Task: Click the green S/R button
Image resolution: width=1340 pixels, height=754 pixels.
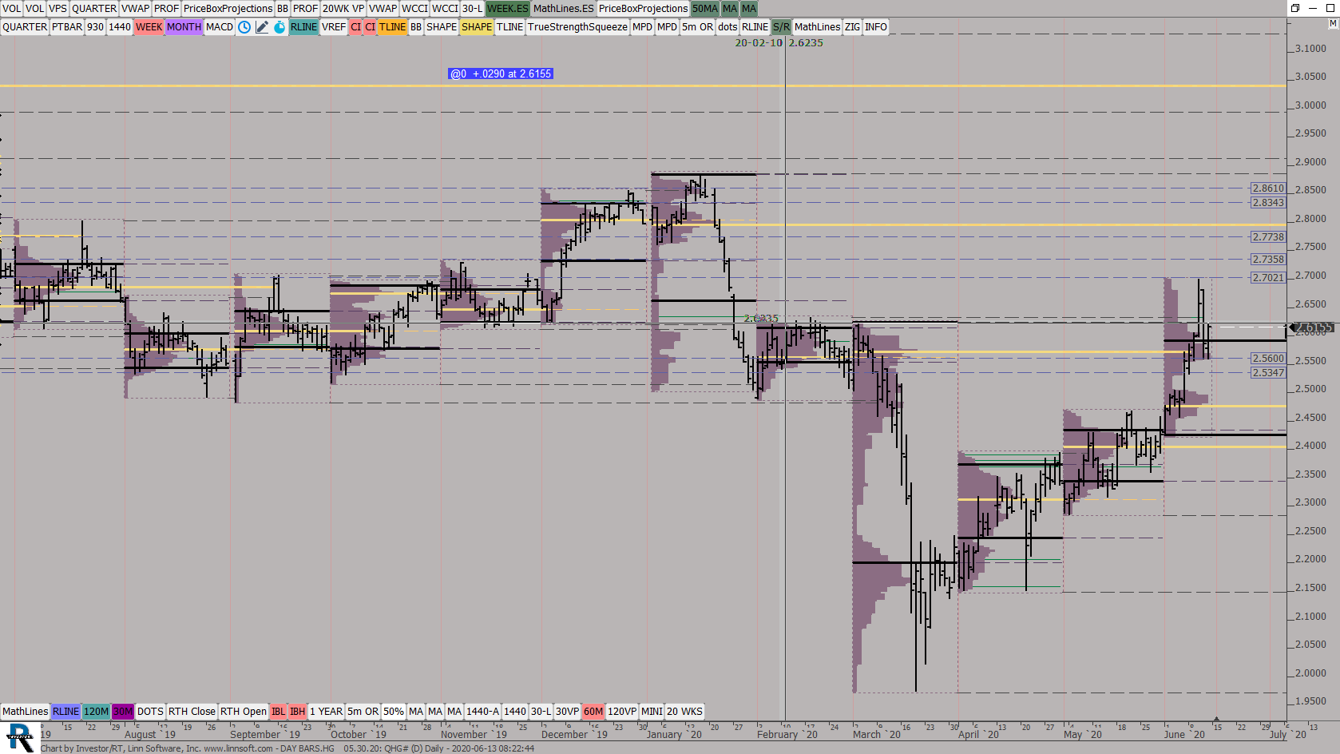Action: (x=781, y=27)
